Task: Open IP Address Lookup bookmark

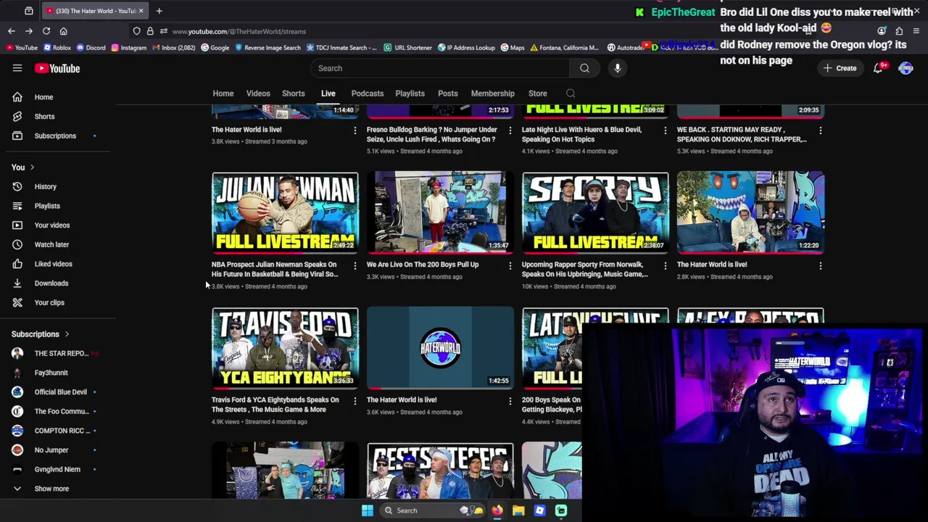Action: [466, 48]
